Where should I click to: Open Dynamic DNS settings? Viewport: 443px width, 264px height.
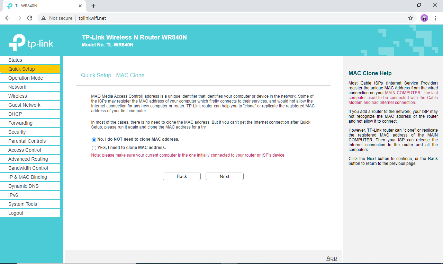30,186
